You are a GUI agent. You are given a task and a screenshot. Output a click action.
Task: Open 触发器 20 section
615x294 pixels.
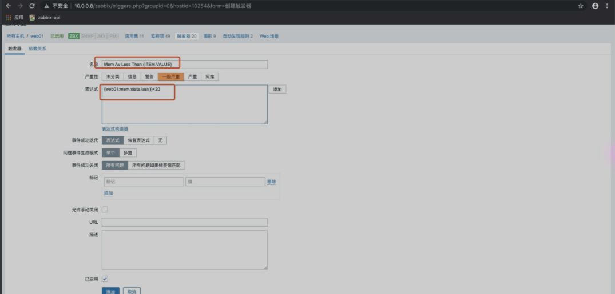tap(187, 36)
